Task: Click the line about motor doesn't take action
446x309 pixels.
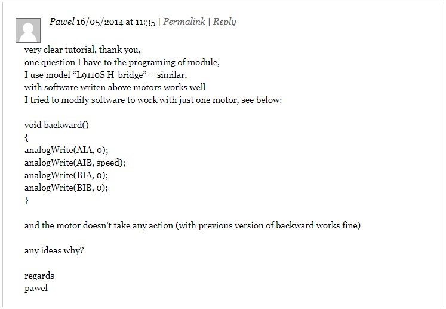Action: 193,225
